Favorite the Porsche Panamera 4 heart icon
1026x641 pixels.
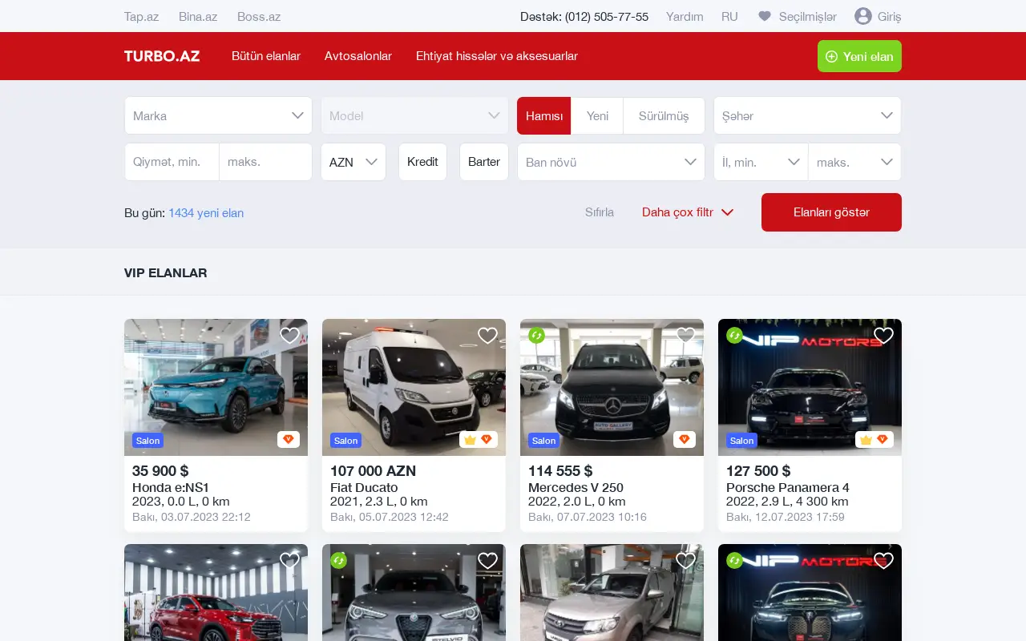[x=883, y=336]
